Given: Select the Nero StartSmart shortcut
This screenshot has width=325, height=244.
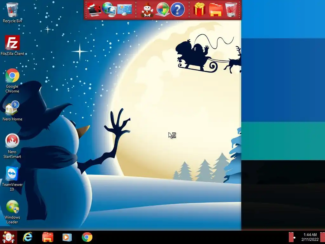Looking at the screenshot, I should coord(12,146).
